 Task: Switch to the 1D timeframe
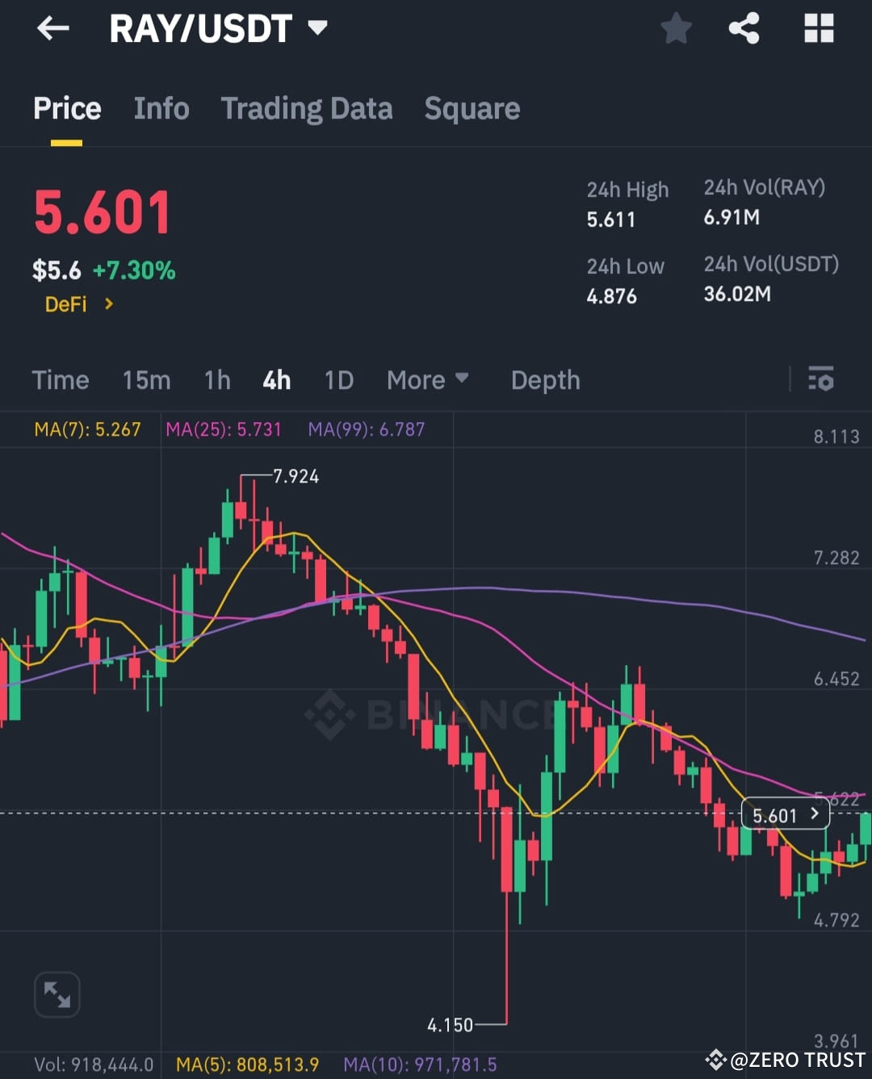(338, 380)
